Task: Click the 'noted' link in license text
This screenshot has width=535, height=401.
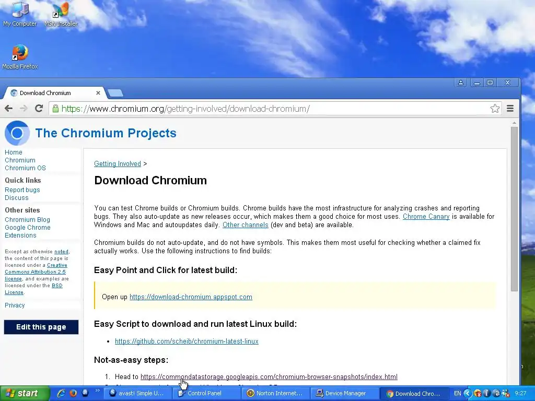Action: (x=62, y=251)
